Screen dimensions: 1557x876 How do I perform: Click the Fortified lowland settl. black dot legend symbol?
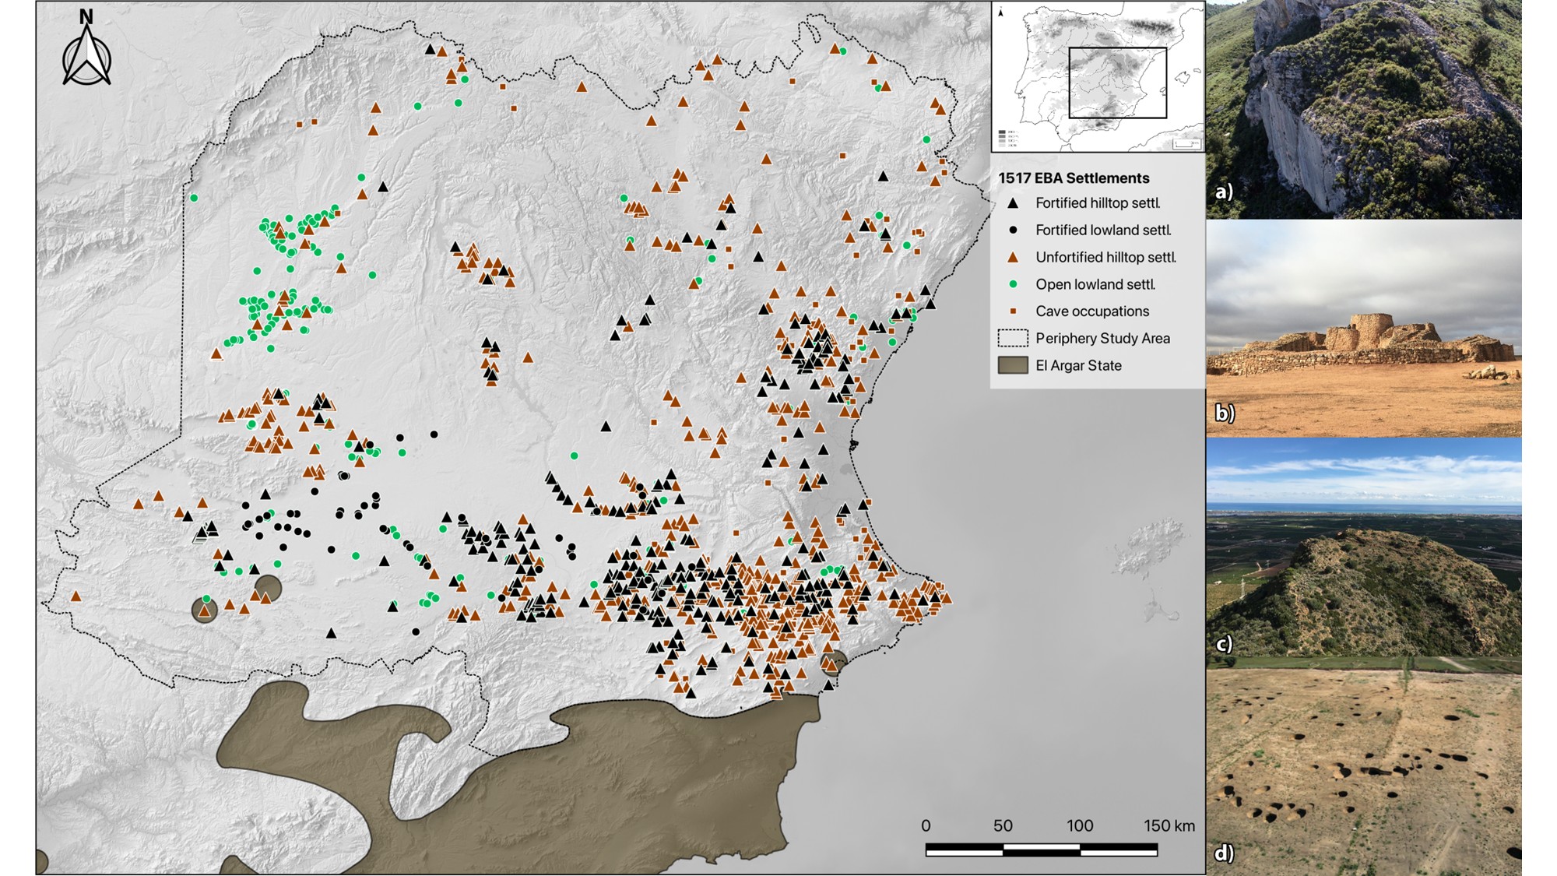[1013, 230]
